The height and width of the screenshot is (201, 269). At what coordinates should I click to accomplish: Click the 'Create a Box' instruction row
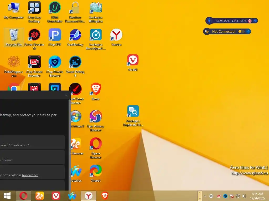[32, 143]
